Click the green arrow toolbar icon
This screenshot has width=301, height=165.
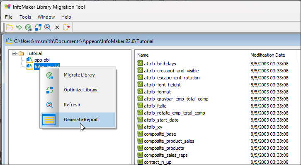pos(19,27)
